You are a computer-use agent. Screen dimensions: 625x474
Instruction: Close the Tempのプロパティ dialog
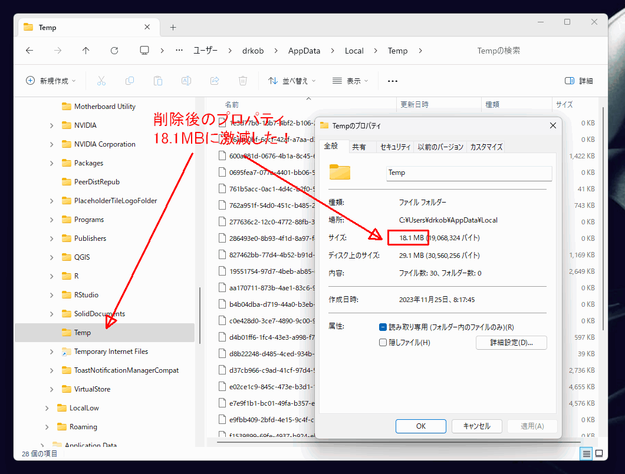click(553, 125)
